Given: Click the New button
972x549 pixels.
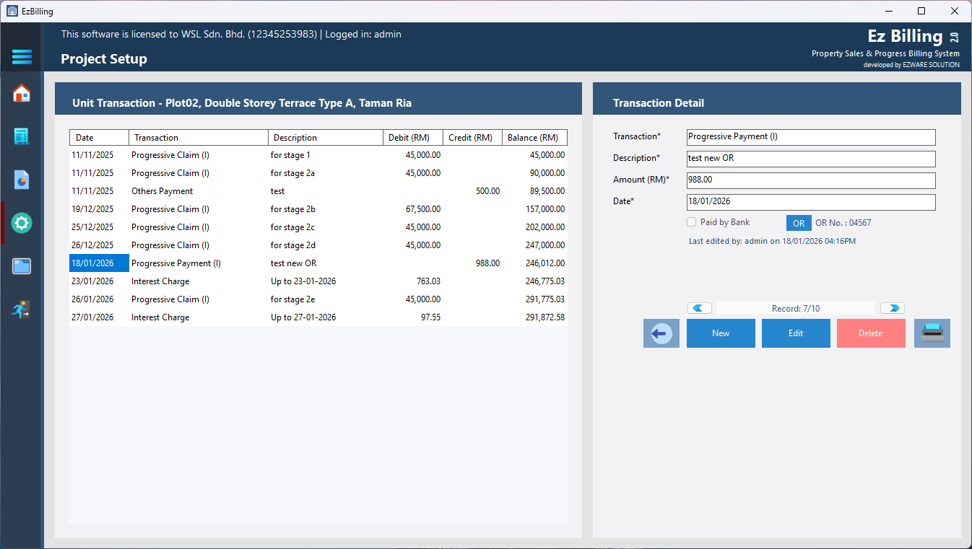Looking at the screenshot, I should coord(721,333).
